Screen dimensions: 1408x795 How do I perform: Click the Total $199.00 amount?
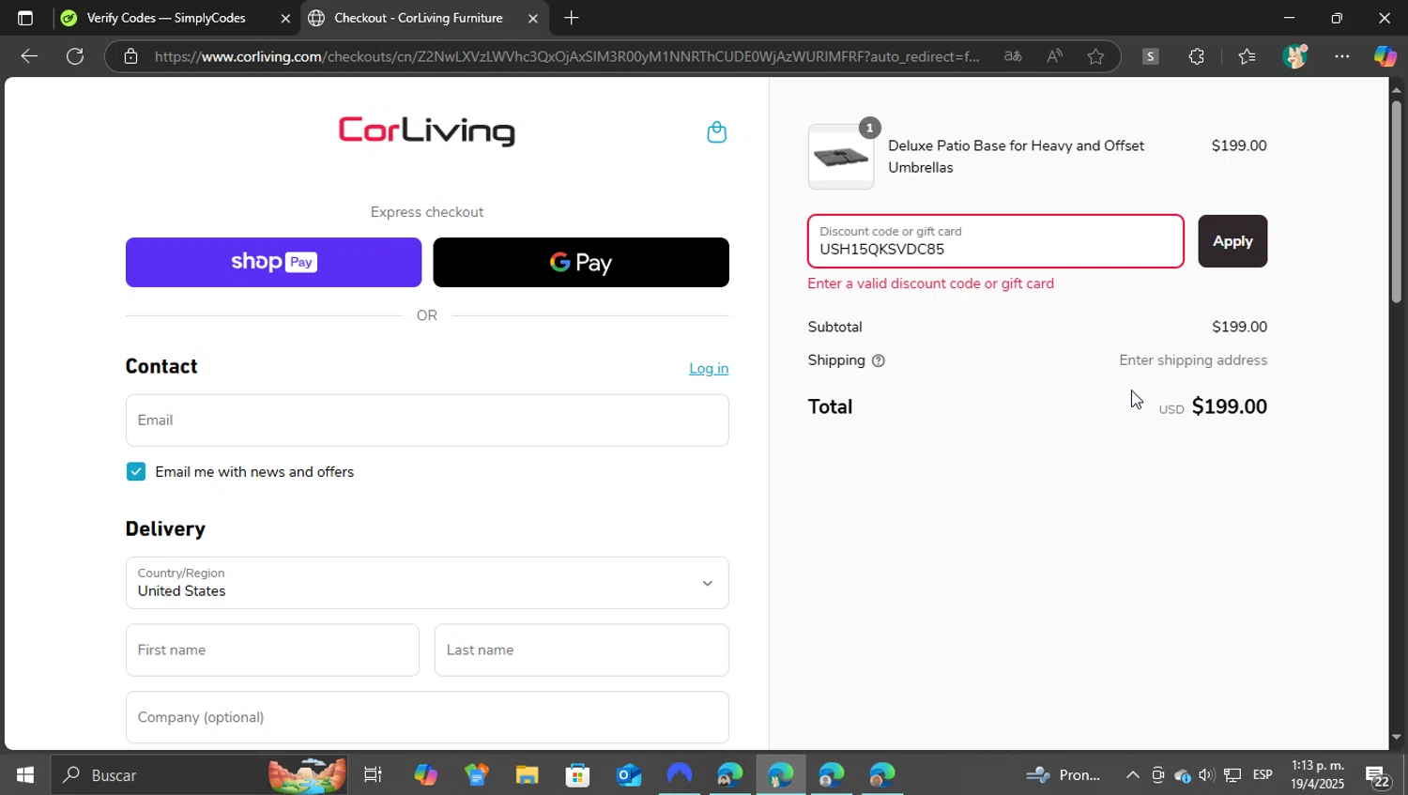pyautogui.click(x=1229, y=406)
